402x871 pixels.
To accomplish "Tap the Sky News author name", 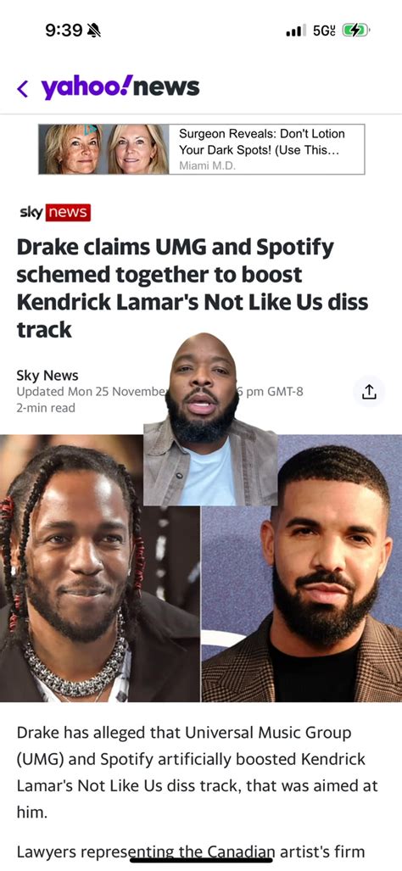I will click(x=47, y=375).
